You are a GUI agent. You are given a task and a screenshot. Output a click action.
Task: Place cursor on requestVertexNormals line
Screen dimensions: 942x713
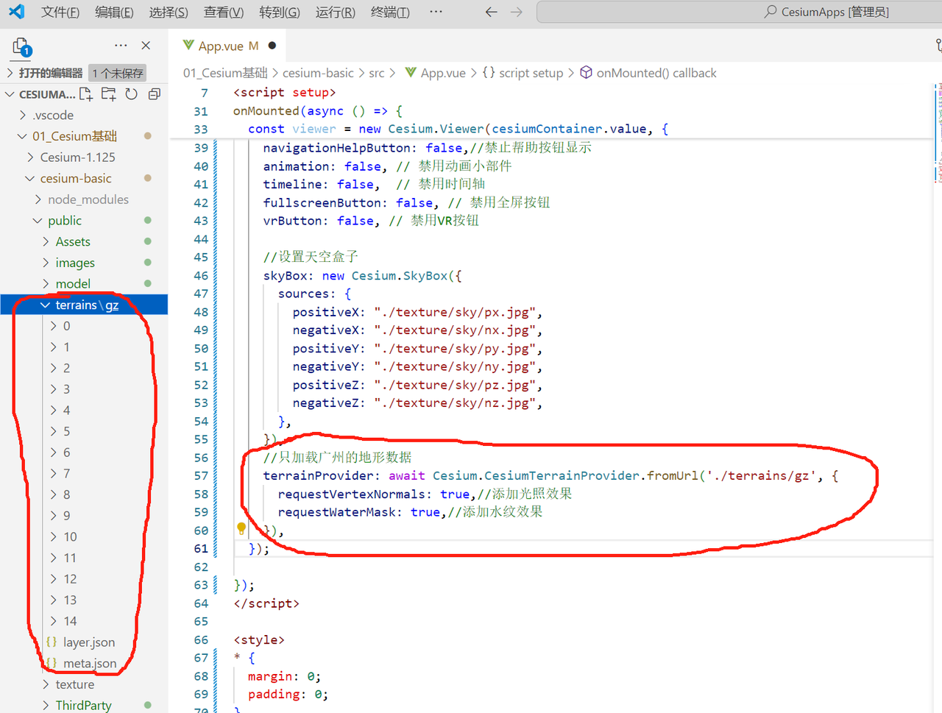coord(425,494)
